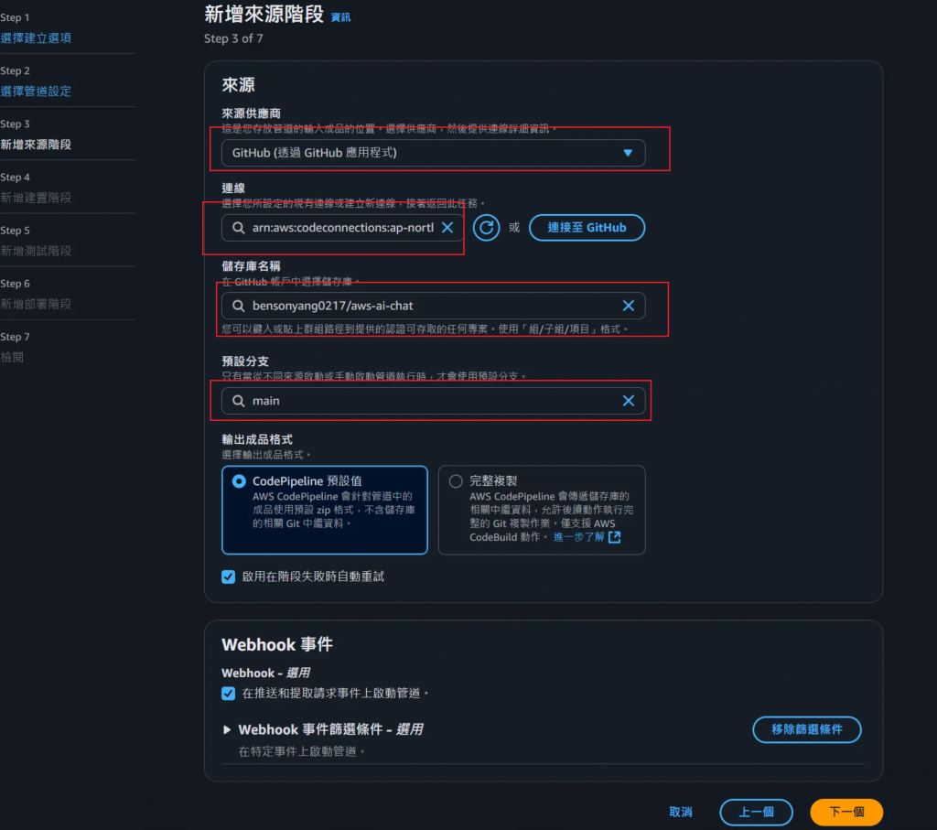Image resolution: width=937 pixels, height=830 pixels.
Task: Click 移除篩選條件 button
Action: [x=807, y=729]
